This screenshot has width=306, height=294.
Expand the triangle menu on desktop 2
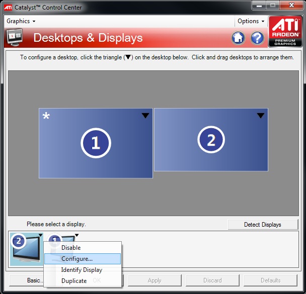pos(261,116)
